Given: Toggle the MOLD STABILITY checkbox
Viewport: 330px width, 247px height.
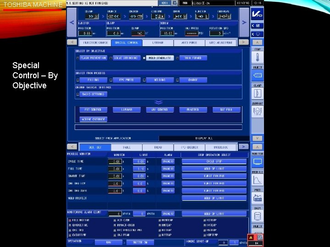Looking at the screenshot, I should click(x=144, y=58).
